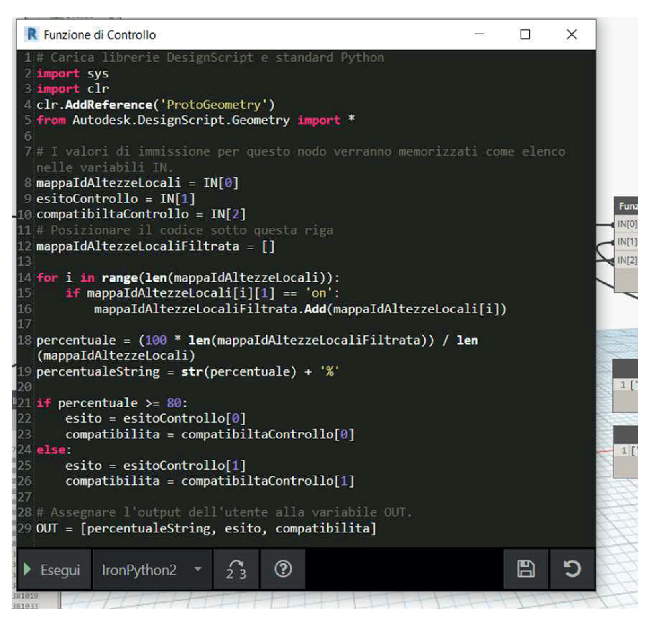Open the Python 2 to 3 migration assistant
Image resolution: width=653 pixels, height=623 pixels.
(x=236, y=569)
